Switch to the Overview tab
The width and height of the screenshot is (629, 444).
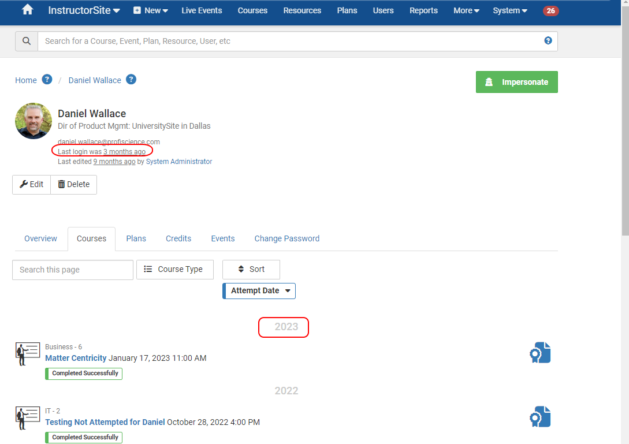coord(40,238)
